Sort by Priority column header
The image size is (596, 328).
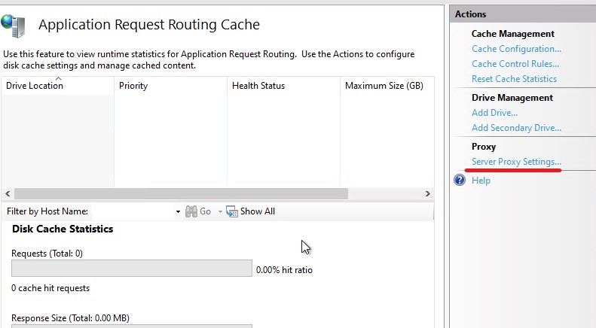pyautogui.click(x=170, y=86)
